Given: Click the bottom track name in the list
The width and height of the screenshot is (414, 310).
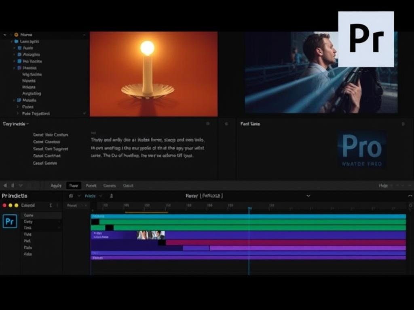Looking at the screenshot, I should tap(28, 254).
